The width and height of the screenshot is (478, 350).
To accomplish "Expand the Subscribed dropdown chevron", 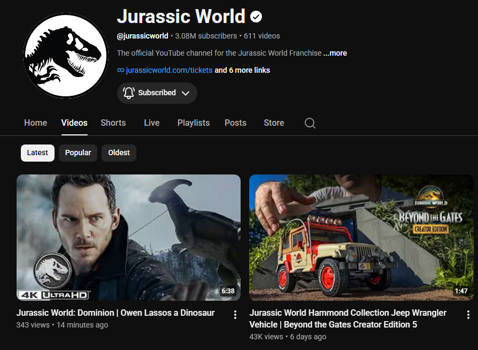I will click(186, 93).
